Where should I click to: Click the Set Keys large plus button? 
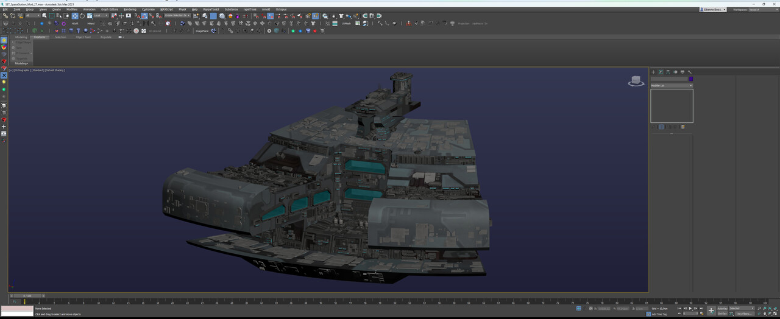(x=711, y=310)
